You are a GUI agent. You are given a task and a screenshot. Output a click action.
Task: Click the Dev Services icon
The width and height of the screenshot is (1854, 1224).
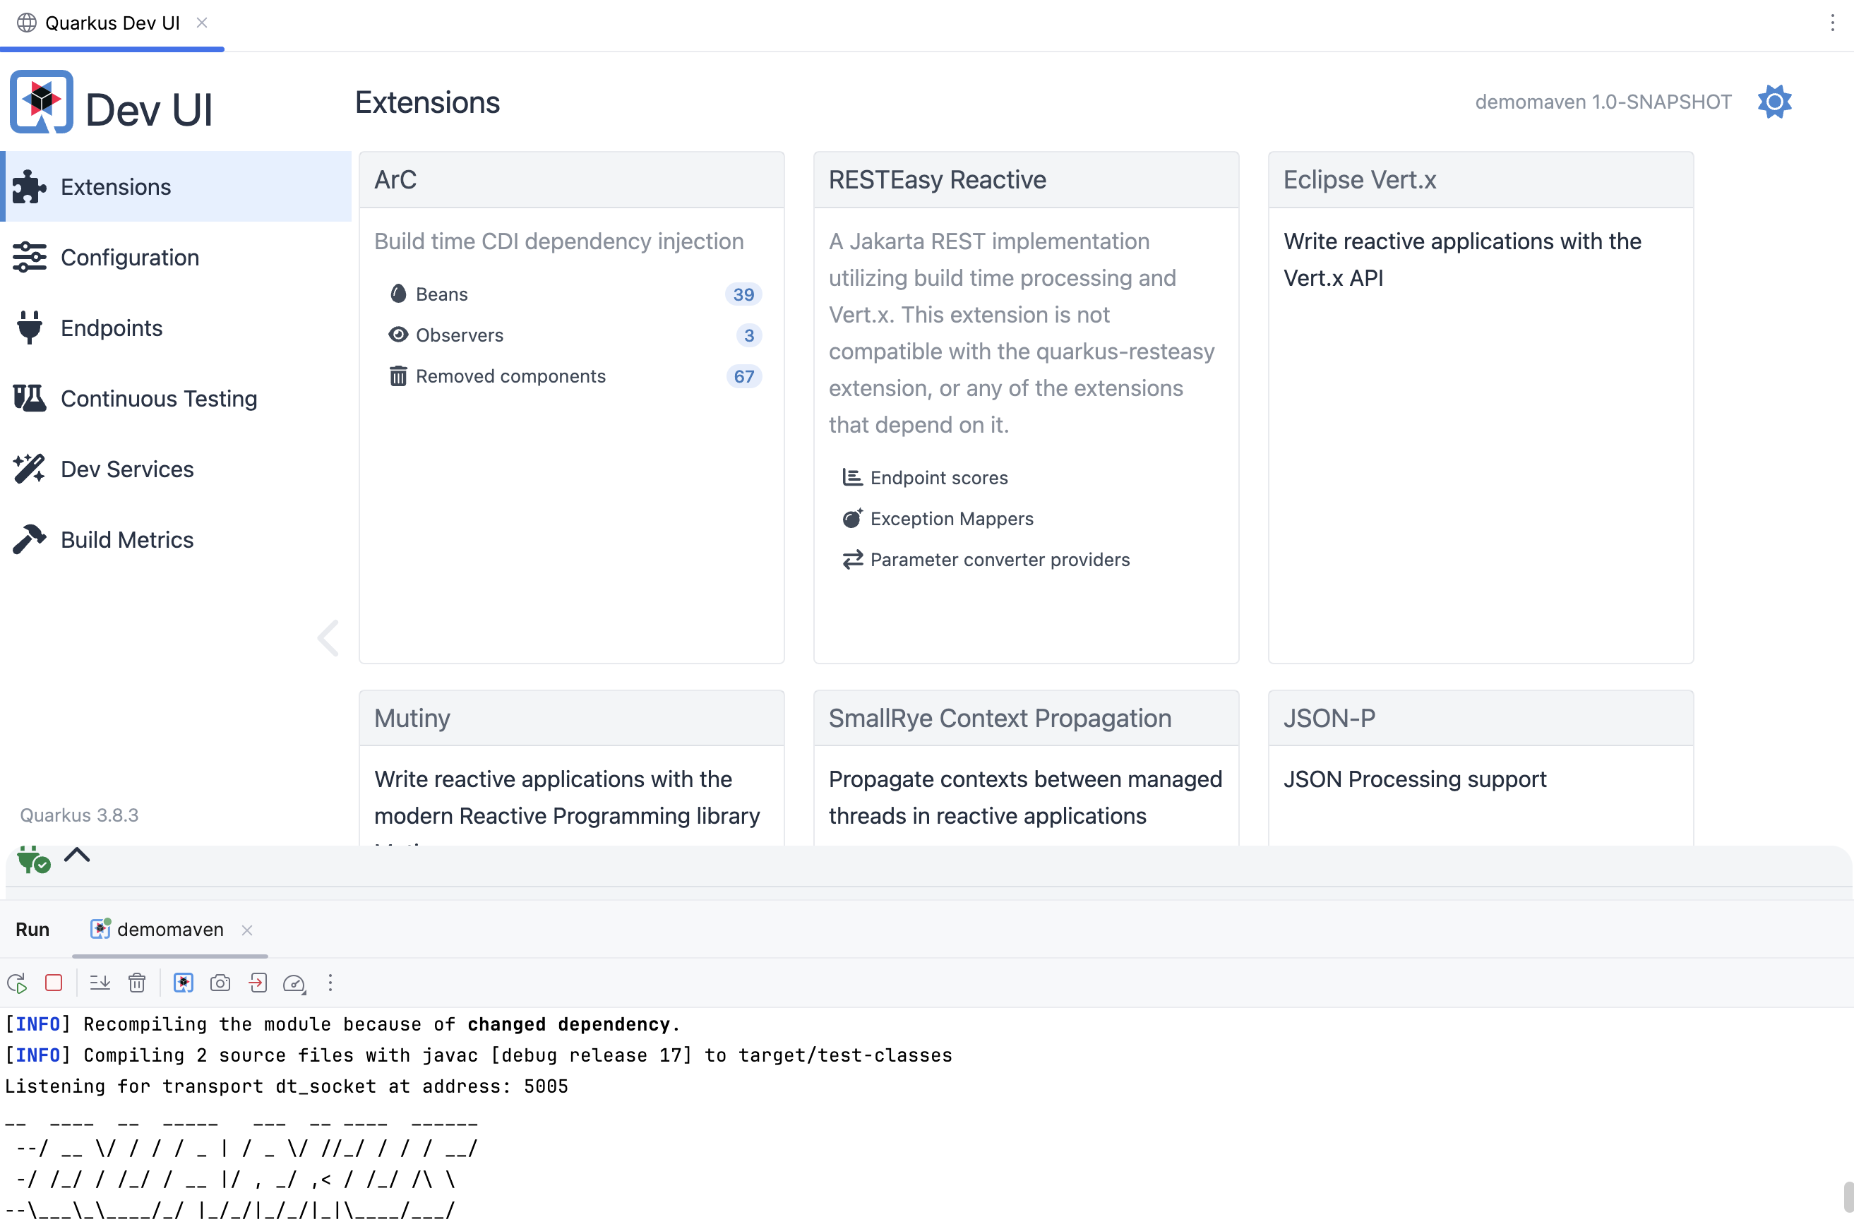coord(29,469)
